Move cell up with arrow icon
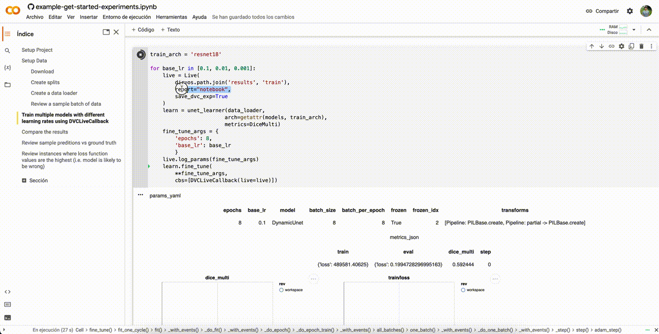The width and height of the screenshot is (659, 334). click(x=592, y=46)
